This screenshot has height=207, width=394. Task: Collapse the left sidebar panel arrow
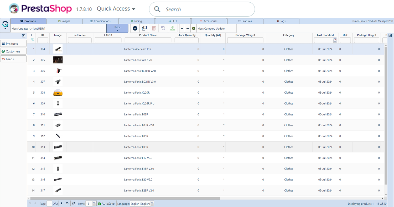pos(24,36)
